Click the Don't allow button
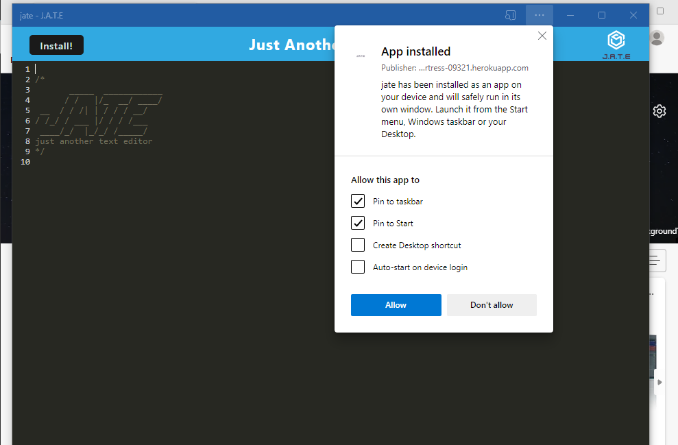Image resolution: width=678 pixels, height=445 pixels. click(x=491, y=304)
